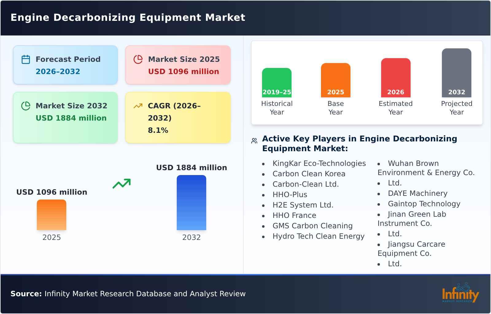Viewport: 491px width, 314px height.
Task: Select the Estimated Year 2026 label
Action: (x=395, y=108)
